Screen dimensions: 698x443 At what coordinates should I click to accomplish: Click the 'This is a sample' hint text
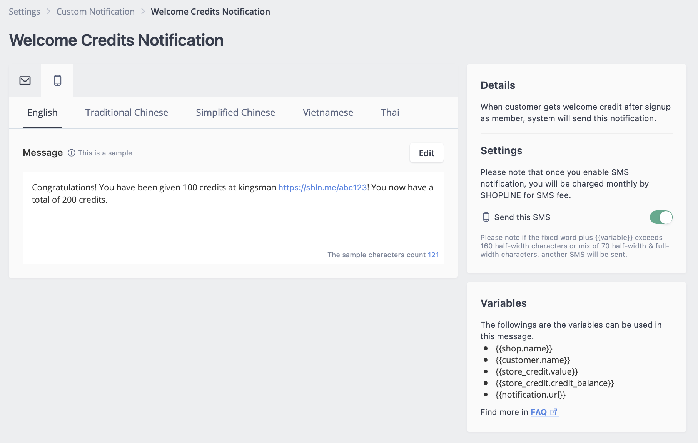tap(105, 153)
